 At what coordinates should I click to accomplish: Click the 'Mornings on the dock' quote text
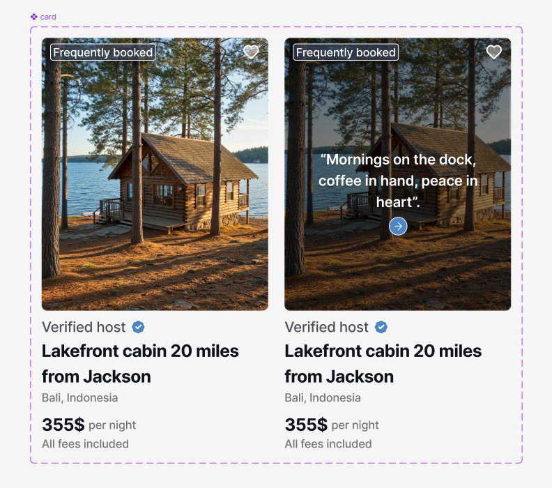398,181
